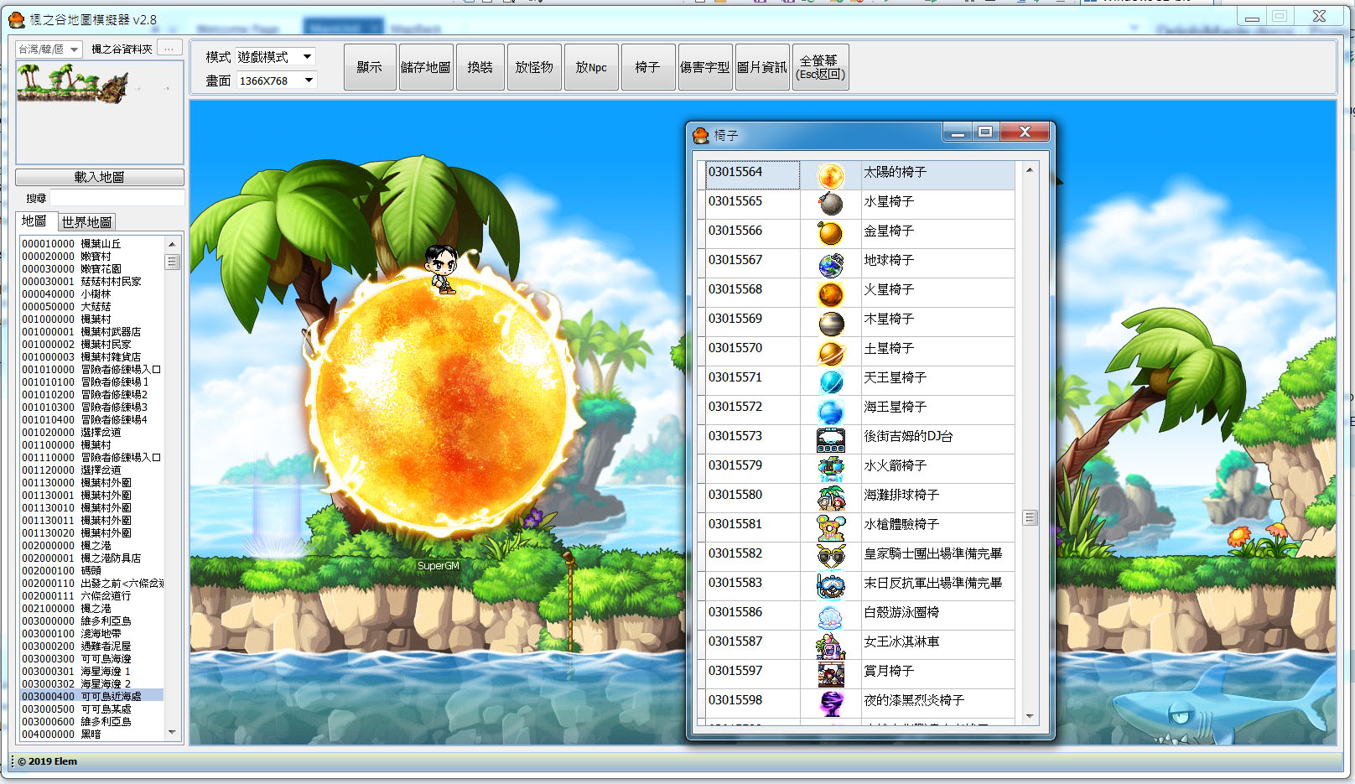This screenshot has height=784, width=1355.
Task: Minimize the 椅子 chair window
Action: click(958, 132)
